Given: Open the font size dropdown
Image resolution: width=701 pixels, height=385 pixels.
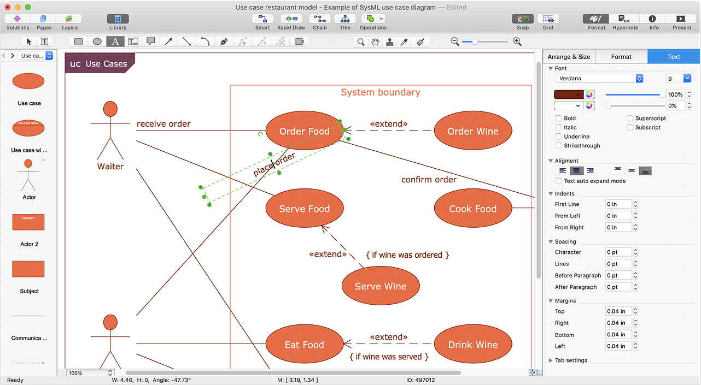Looking at the screenshot, I should [x=688, y=78].
